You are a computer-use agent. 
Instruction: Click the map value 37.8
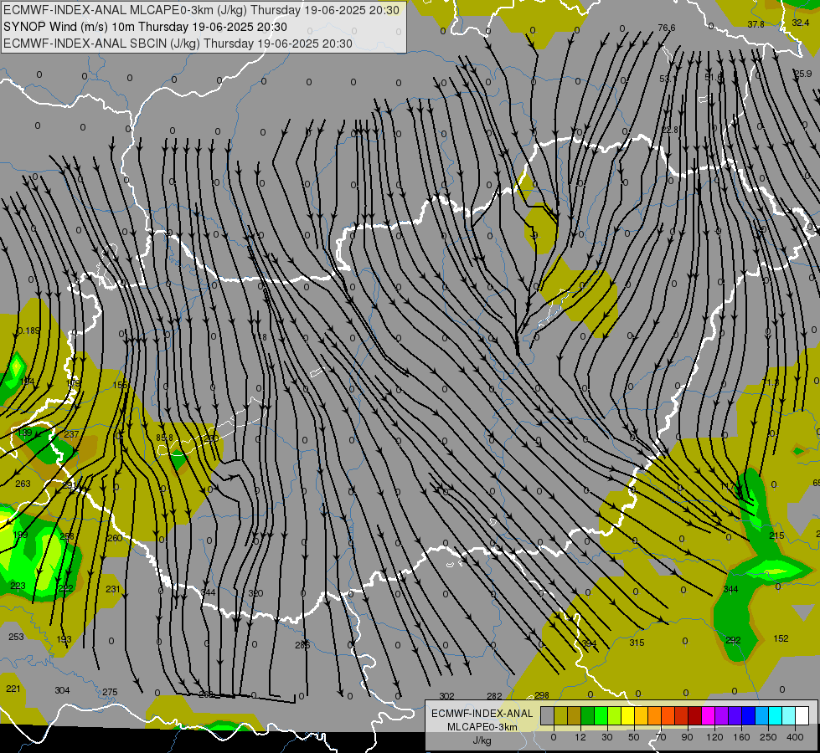pos(756,24)
